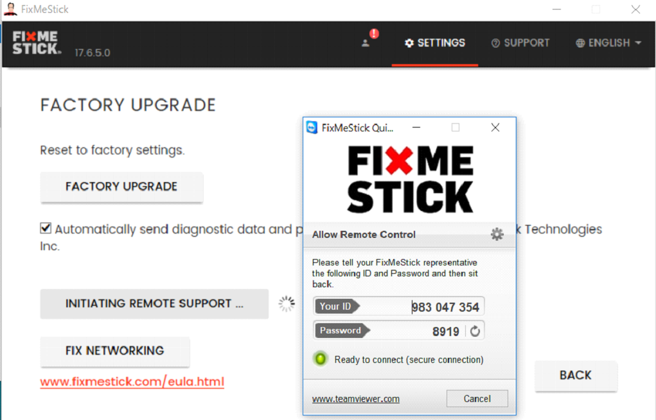This screenshot has width=656, height=420.
Task: Click the Factory Upgrade button
Action: pyautogui.click(x=121, y=187)
